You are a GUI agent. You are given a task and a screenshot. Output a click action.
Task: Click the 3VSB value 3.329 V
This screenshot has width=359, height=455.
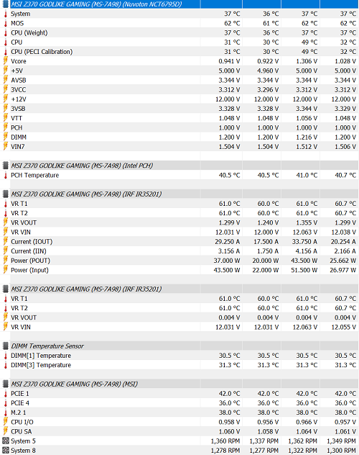(x=345, y=109)
